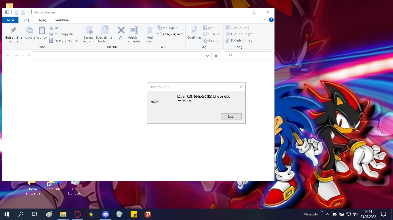The image size is (393, 220).
Task: Open the taskbar search magnifier
Action: coord(21,214)
